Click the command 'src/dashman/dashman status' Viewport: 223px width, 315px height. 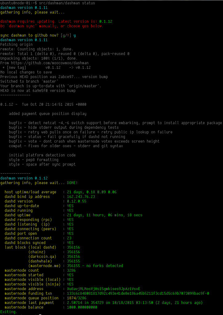tap(67, 3)
